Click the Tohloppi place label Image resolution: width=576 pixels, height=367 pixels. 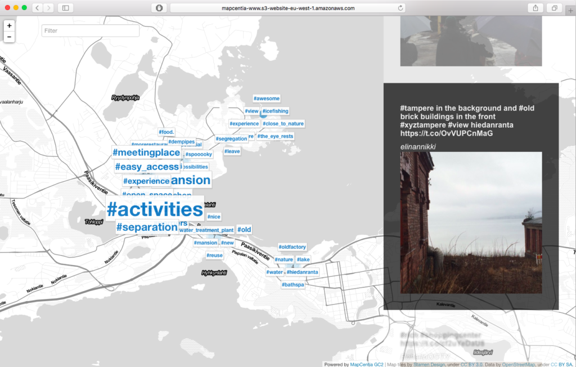pyautogui.click(x=94, y=222)
